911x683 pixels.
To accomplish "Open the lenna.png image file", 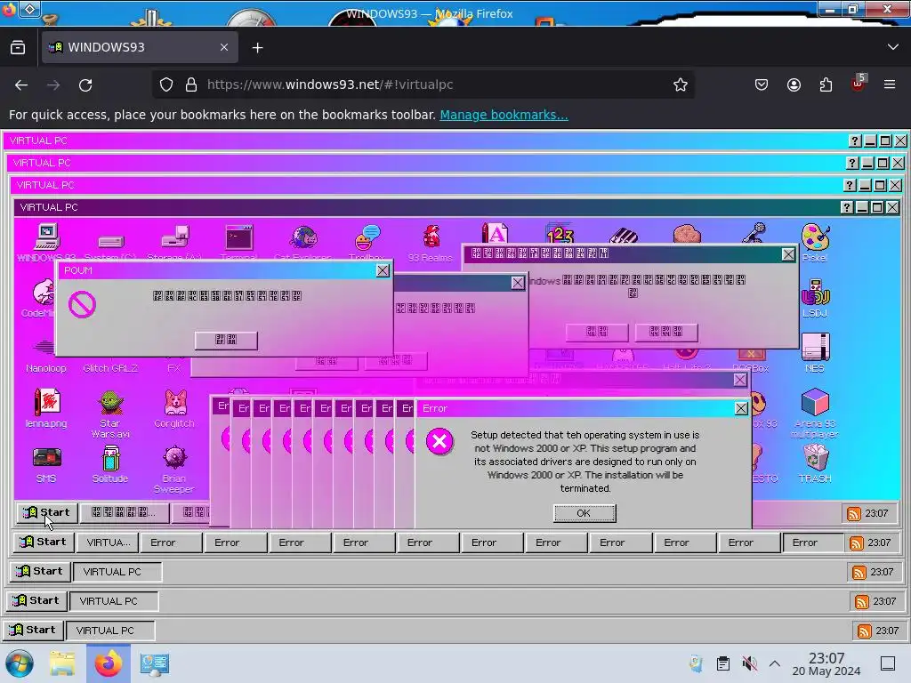I will point(46,408).
